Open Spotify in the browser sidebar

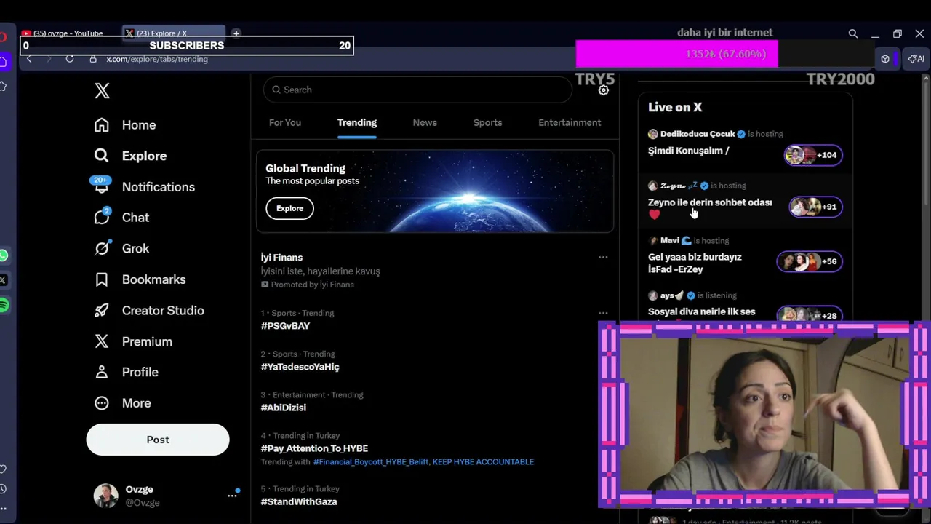[4, 306]
